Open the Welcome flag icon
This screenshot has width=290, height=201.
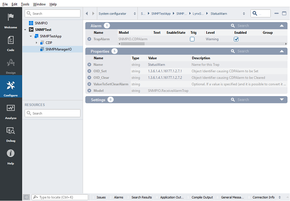pos(11,18)
